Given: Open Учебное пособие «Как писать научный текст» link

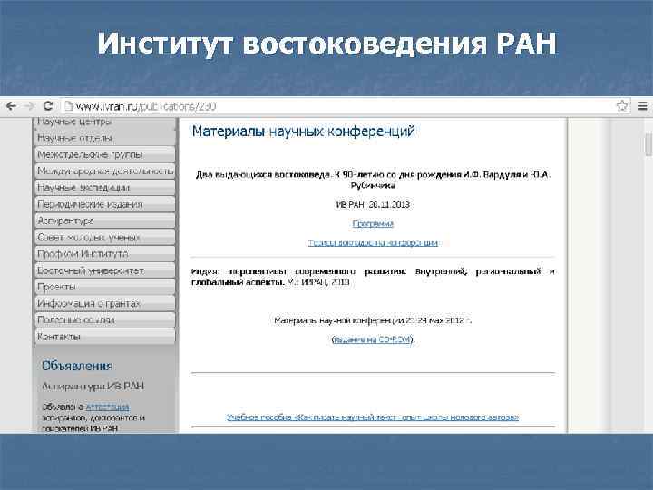Looking at the screenshot, I should (x=373, y=416).
